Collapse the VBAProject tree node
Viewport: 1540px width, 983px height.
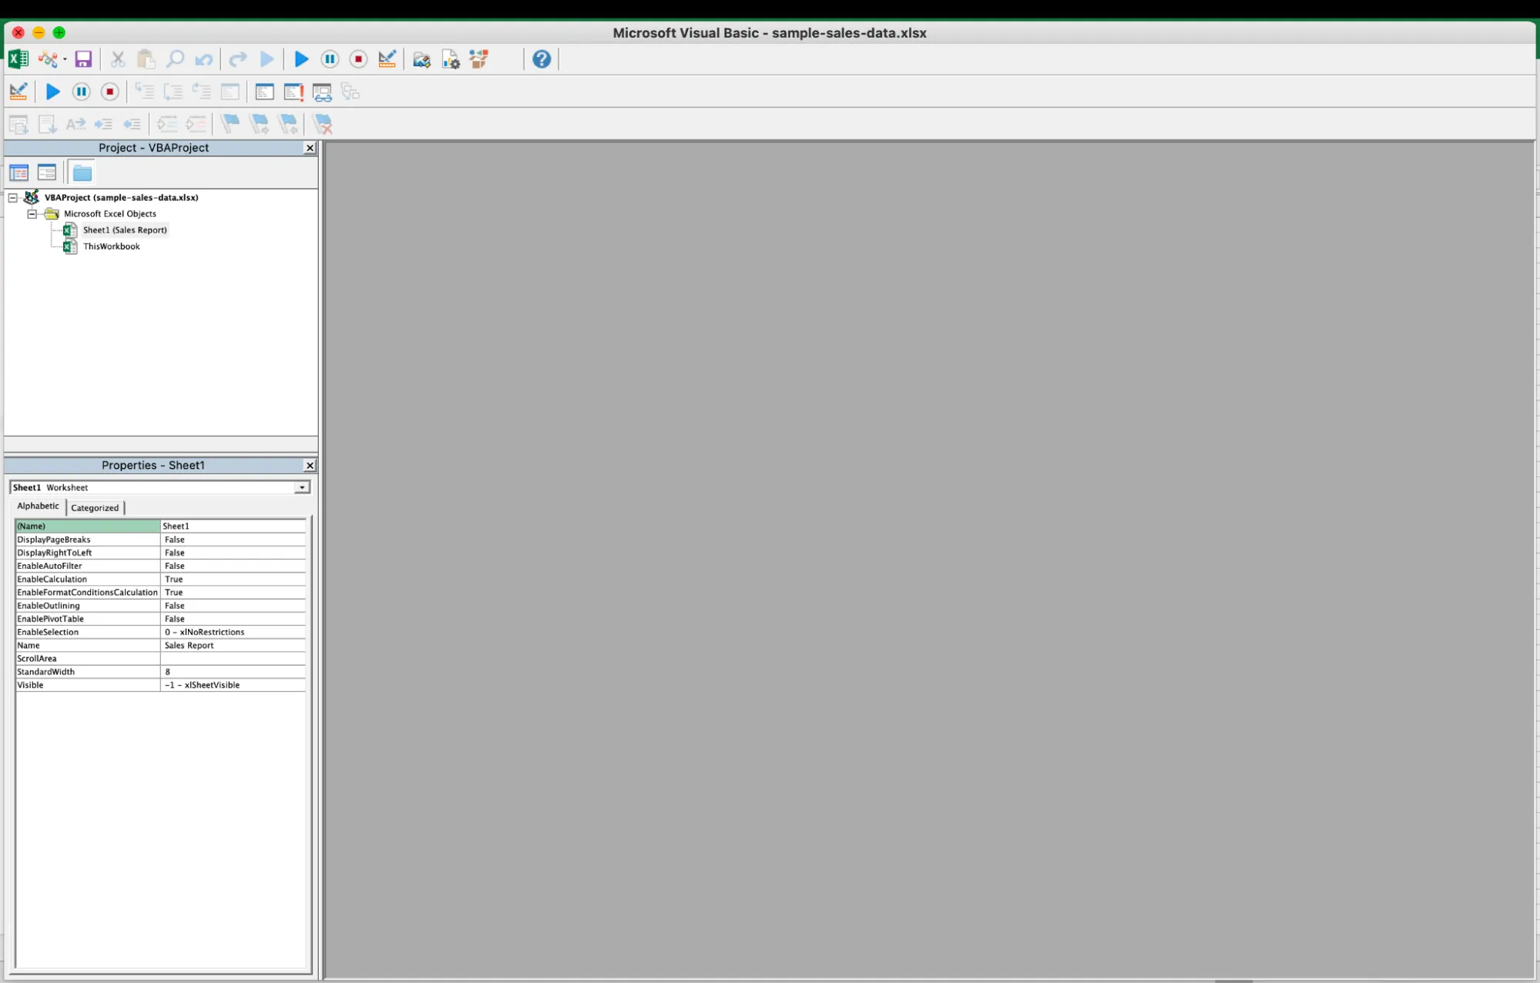click(x=12, y=198)
